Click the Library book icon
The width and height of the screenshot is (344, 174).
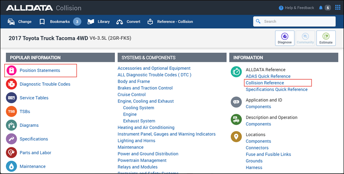click(91, 22)
